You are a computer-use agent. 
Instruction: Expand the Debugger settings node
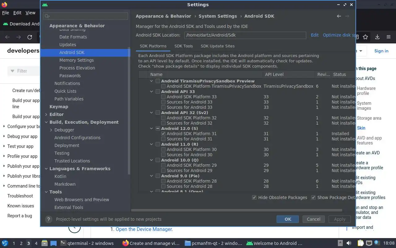(51, 130)
